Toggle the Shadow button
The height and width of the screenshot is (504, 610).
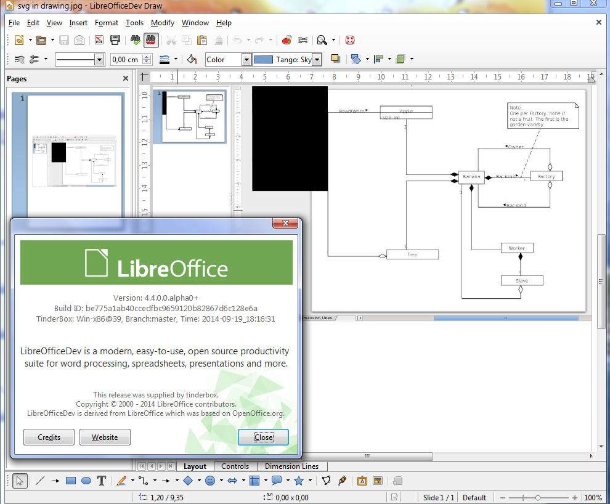pos(335,59)
